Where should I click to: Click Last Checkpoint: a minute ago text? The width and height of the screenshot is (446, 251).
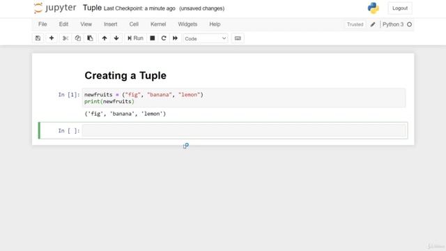click(139, 8)
